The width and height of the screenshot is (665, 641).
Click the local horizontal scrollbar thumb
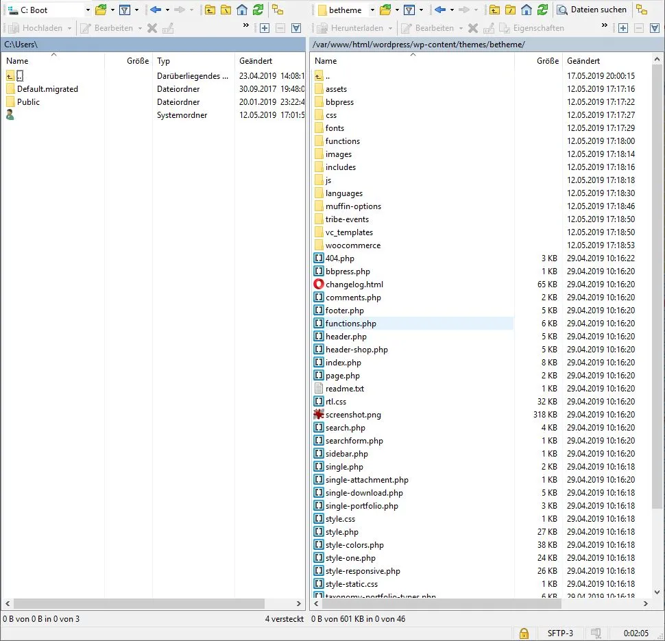[x=139, y=603]
